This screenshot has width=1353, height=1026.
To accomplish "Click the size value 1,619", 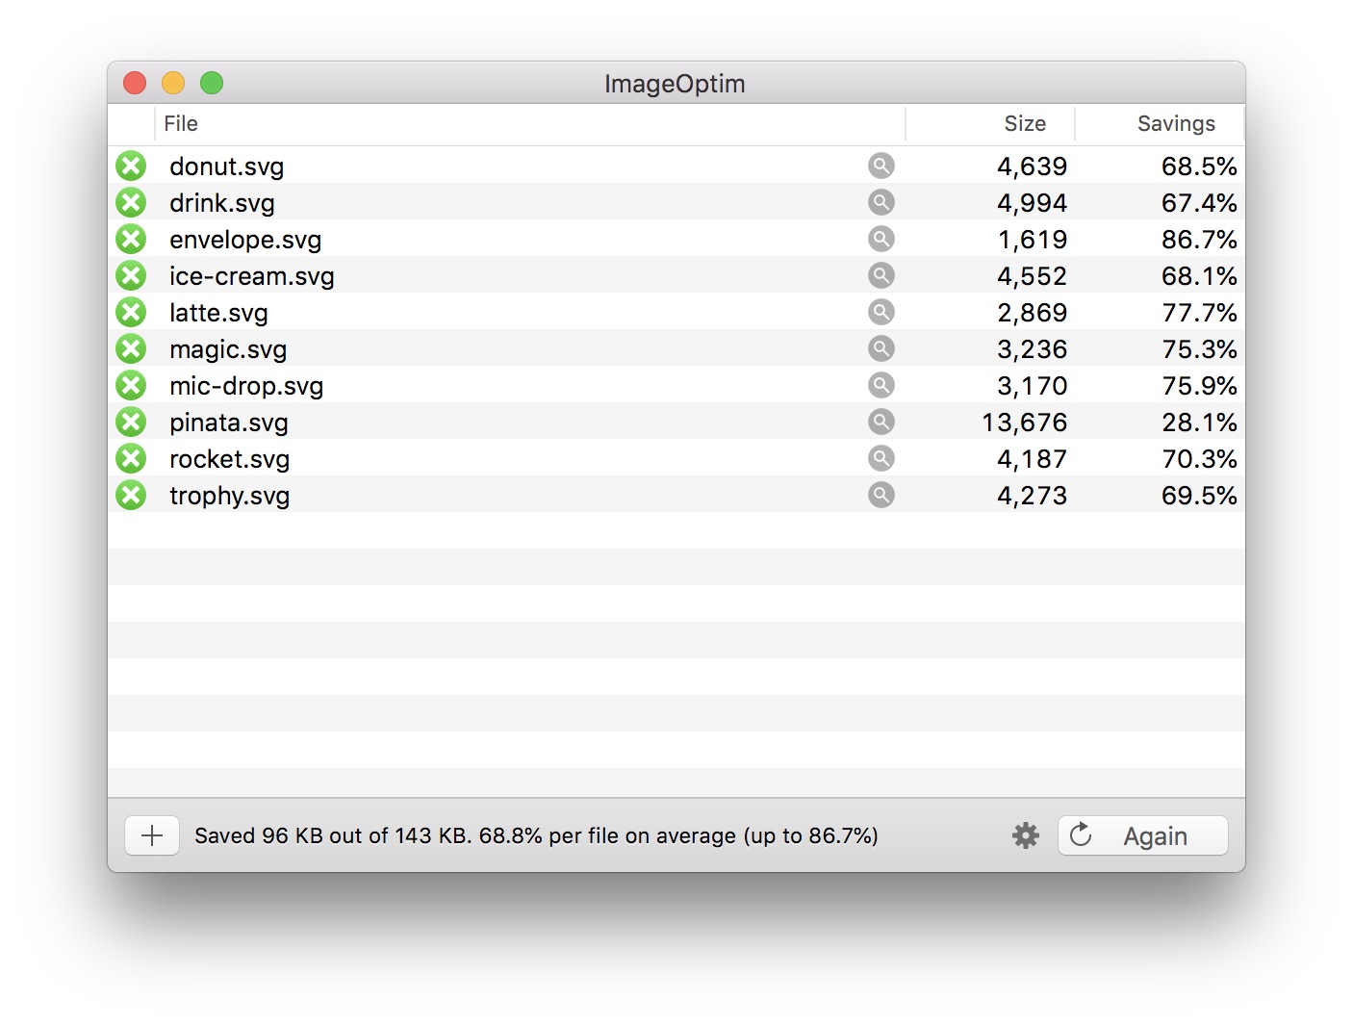I will tap(1033, 240).
